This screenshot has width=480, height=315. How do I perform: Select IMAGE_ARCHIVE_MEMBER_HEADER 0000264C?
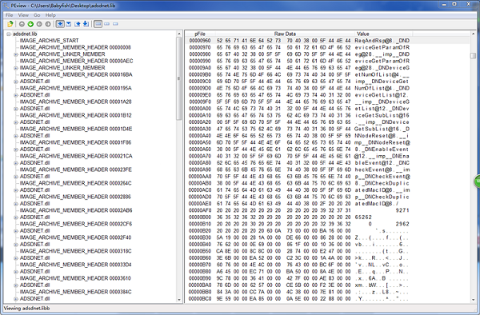tap(76, 183)
